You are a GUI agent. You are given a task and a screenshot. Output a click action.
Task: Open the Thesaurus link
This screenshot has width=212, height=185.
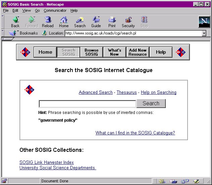(127, 92)
